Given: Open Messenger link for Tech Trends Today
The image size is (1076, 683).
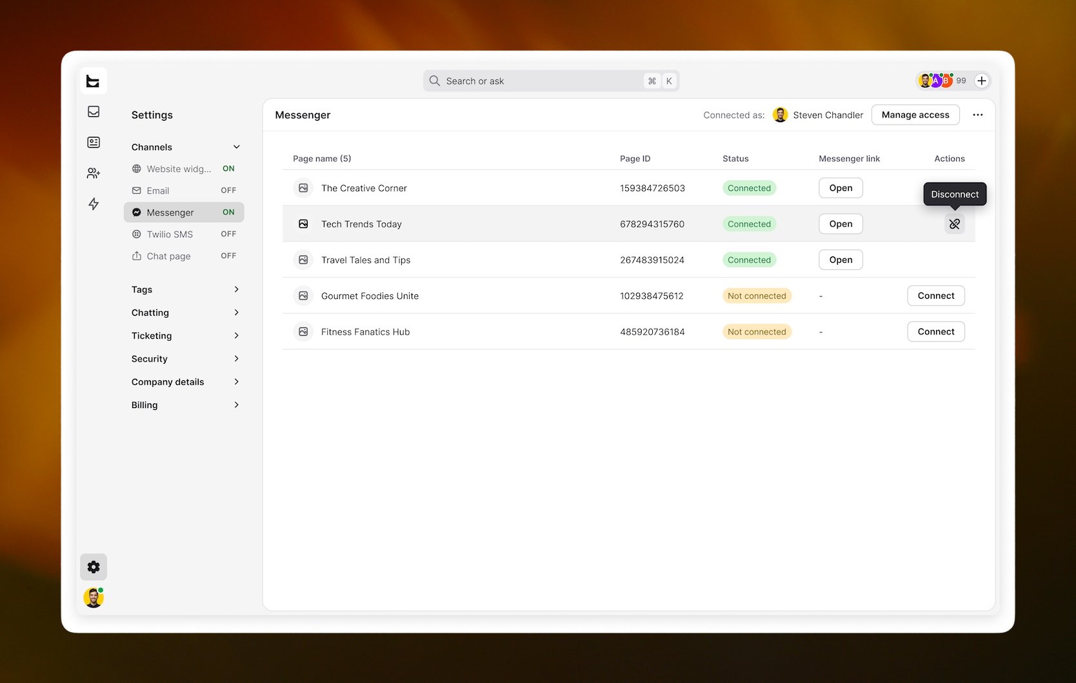Looking at the screenshot, I should [841, 224].
